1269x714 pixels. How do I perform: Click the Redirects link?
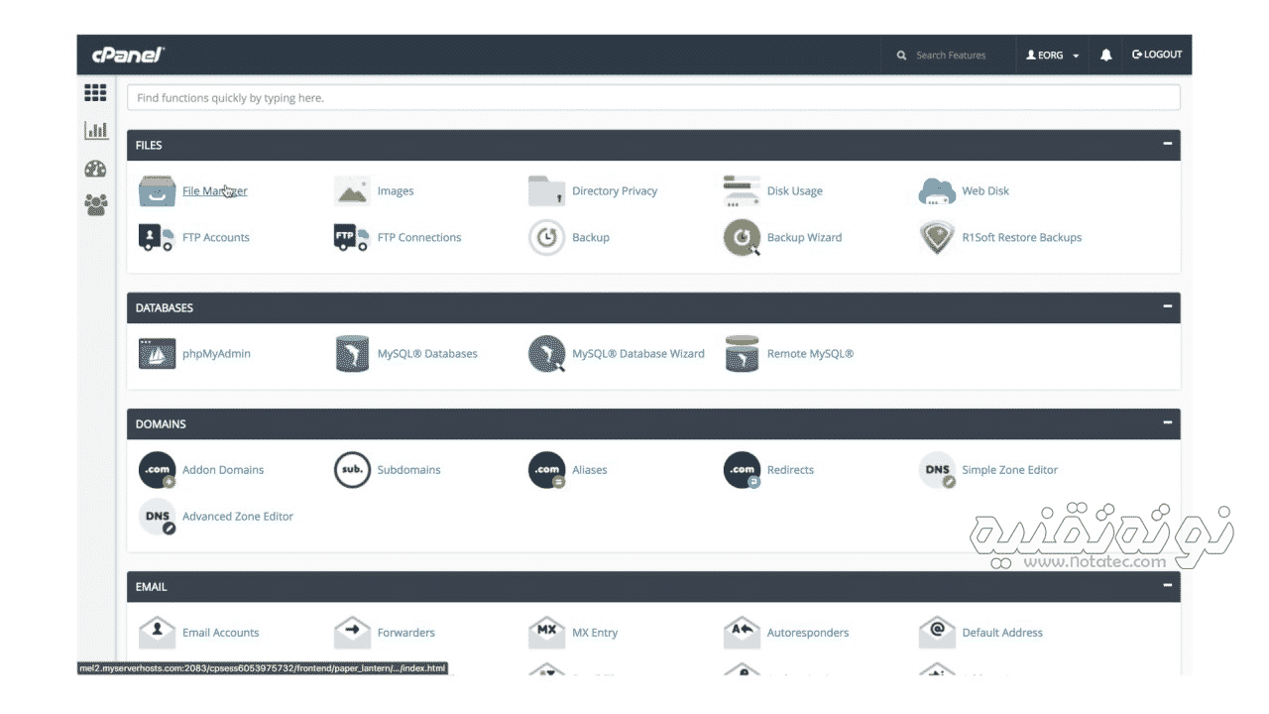790,470
